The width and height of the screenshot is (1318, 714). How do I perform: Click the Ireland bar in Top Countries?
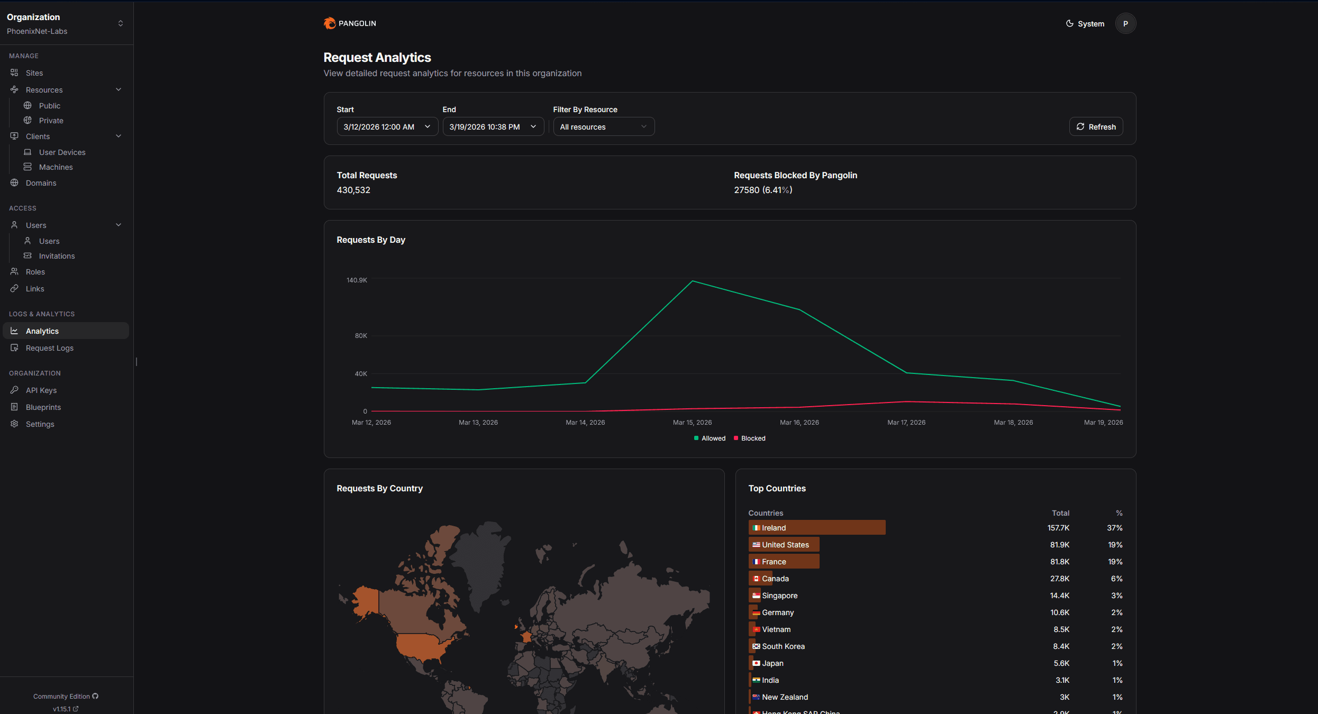816,528
